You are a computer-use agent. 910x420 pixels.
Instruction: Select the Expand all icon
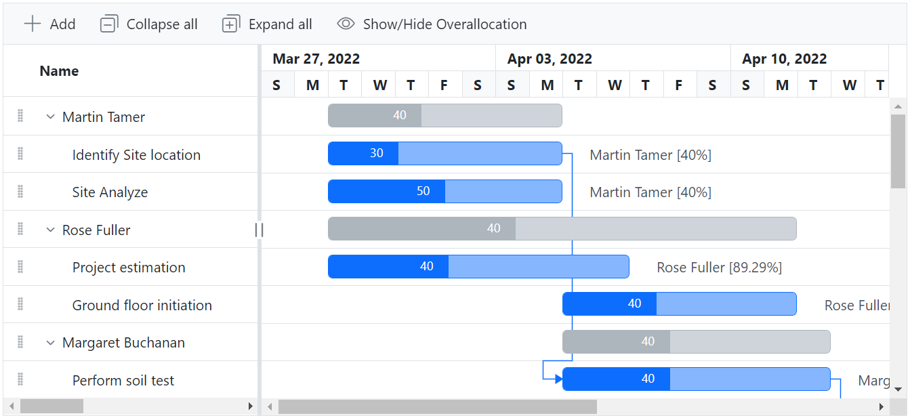pyautogui.click(x=230, y=23)
